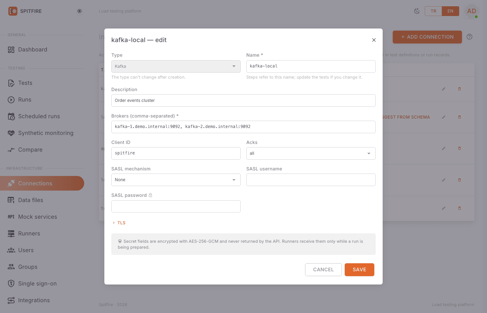Click the SASL password field
487x313 pixels.
click(x=176, y=206)
